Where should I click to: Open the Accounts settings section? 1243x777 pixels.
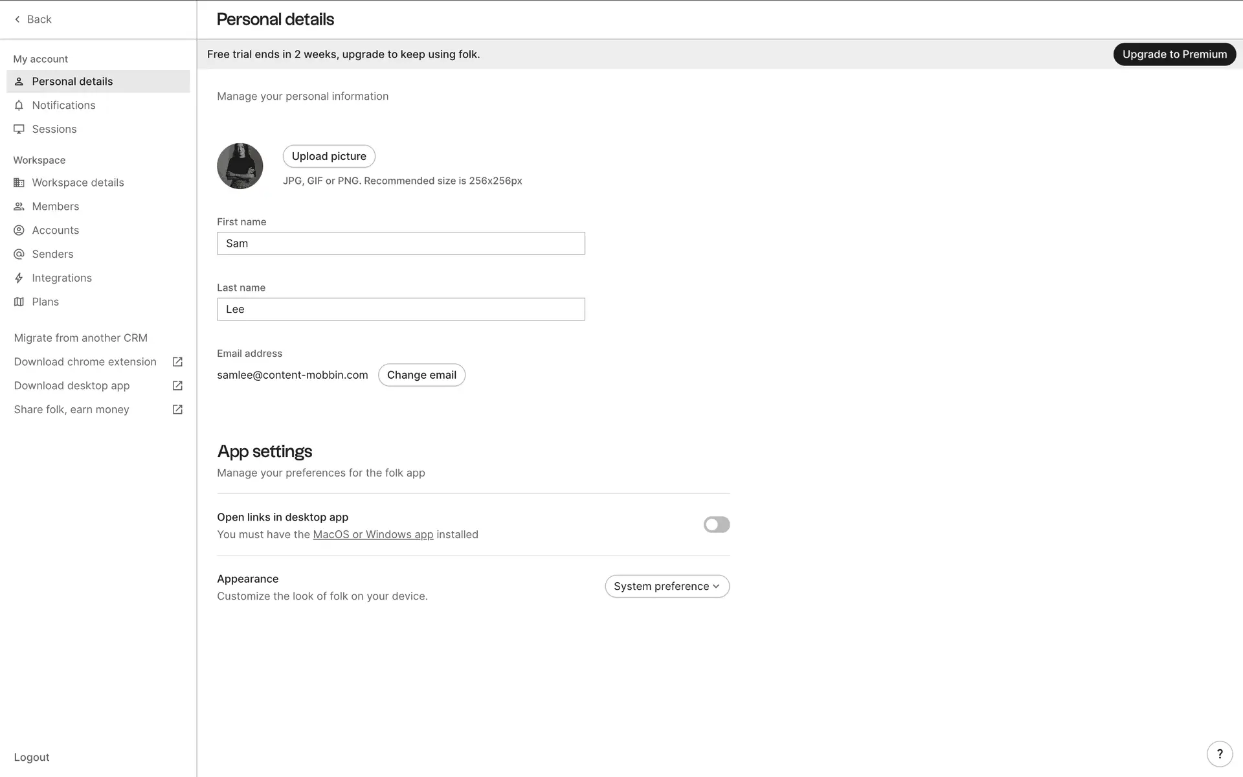56,230
